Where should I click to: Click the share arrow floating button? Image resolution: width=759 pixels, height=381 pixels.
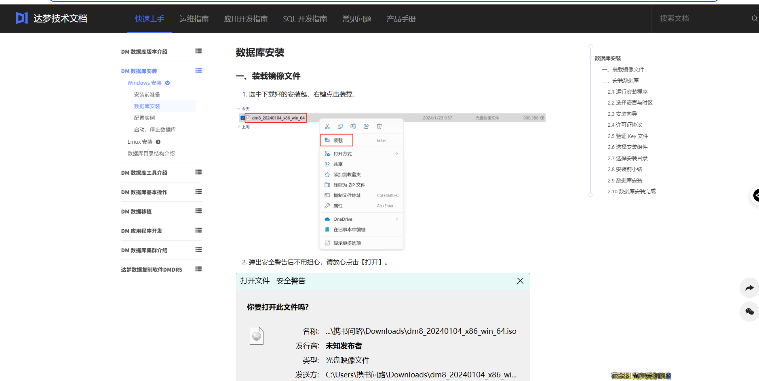coord(749,288)
